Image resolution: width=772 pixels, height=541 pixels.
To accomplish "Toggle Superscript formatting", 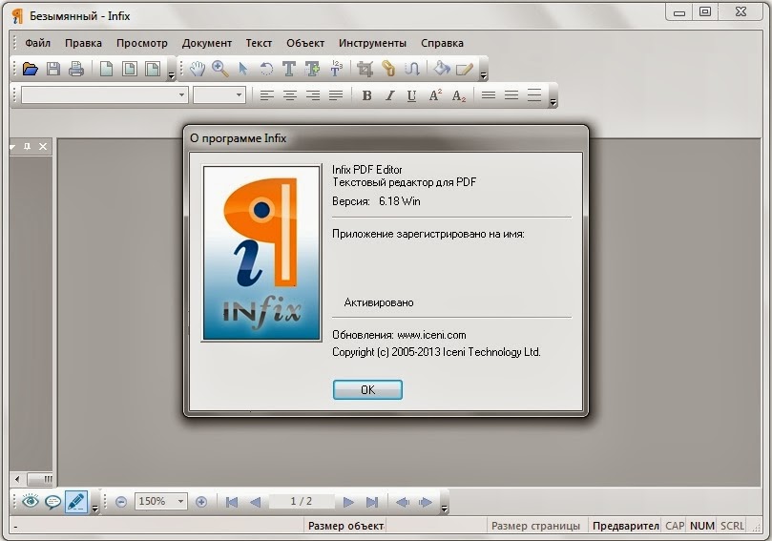I will coord(435,95).
